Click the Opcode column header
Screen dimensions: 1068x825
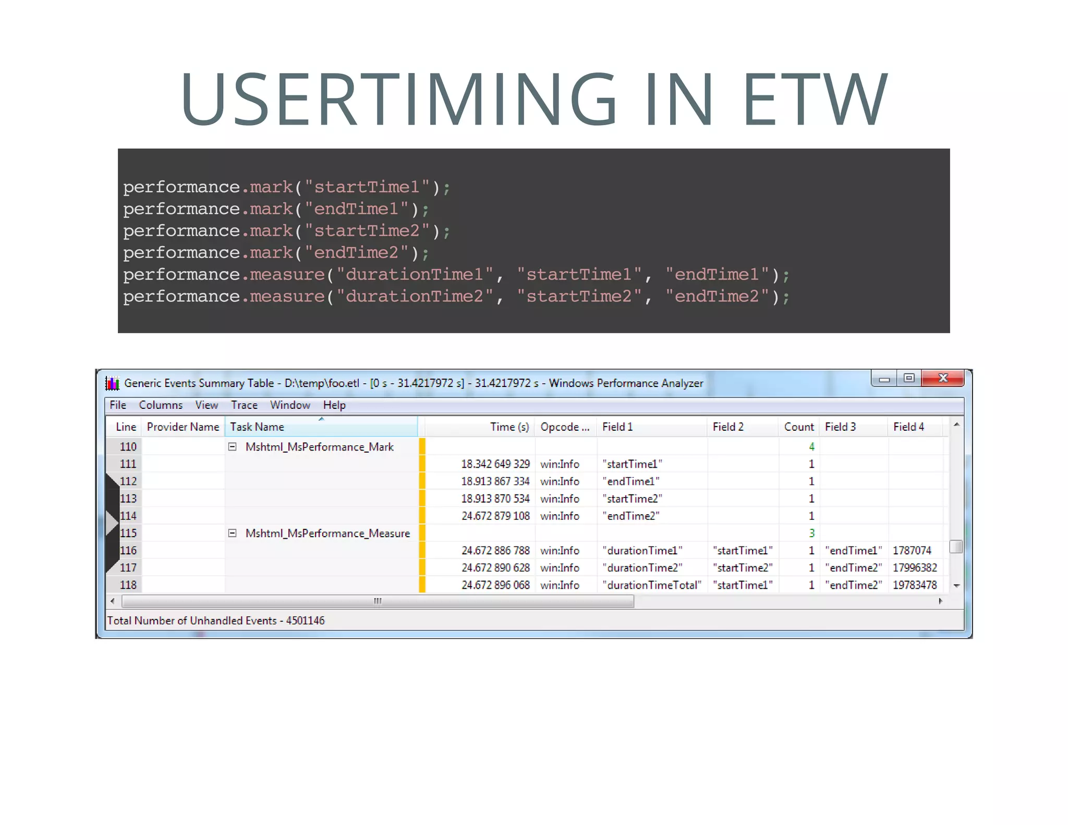566,427
